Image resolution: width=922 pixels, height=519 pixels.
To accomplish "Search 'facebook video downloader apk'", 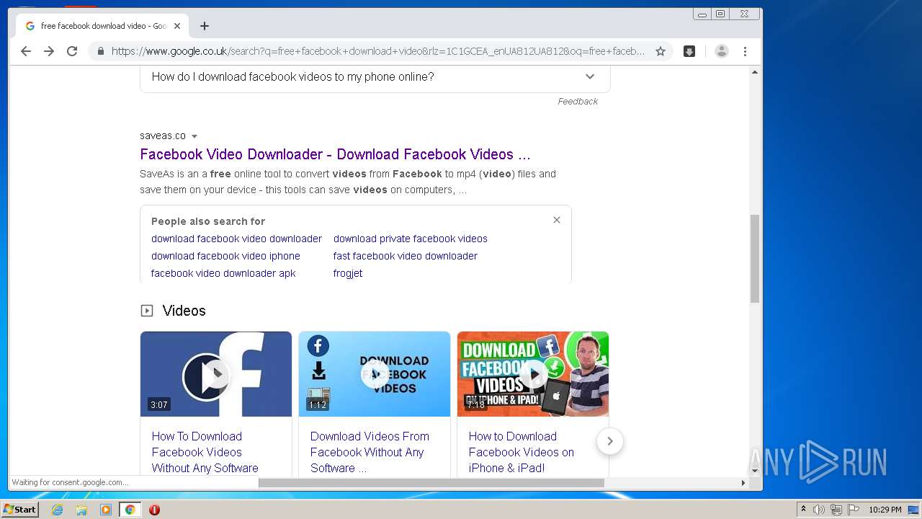I will point(223,273).
